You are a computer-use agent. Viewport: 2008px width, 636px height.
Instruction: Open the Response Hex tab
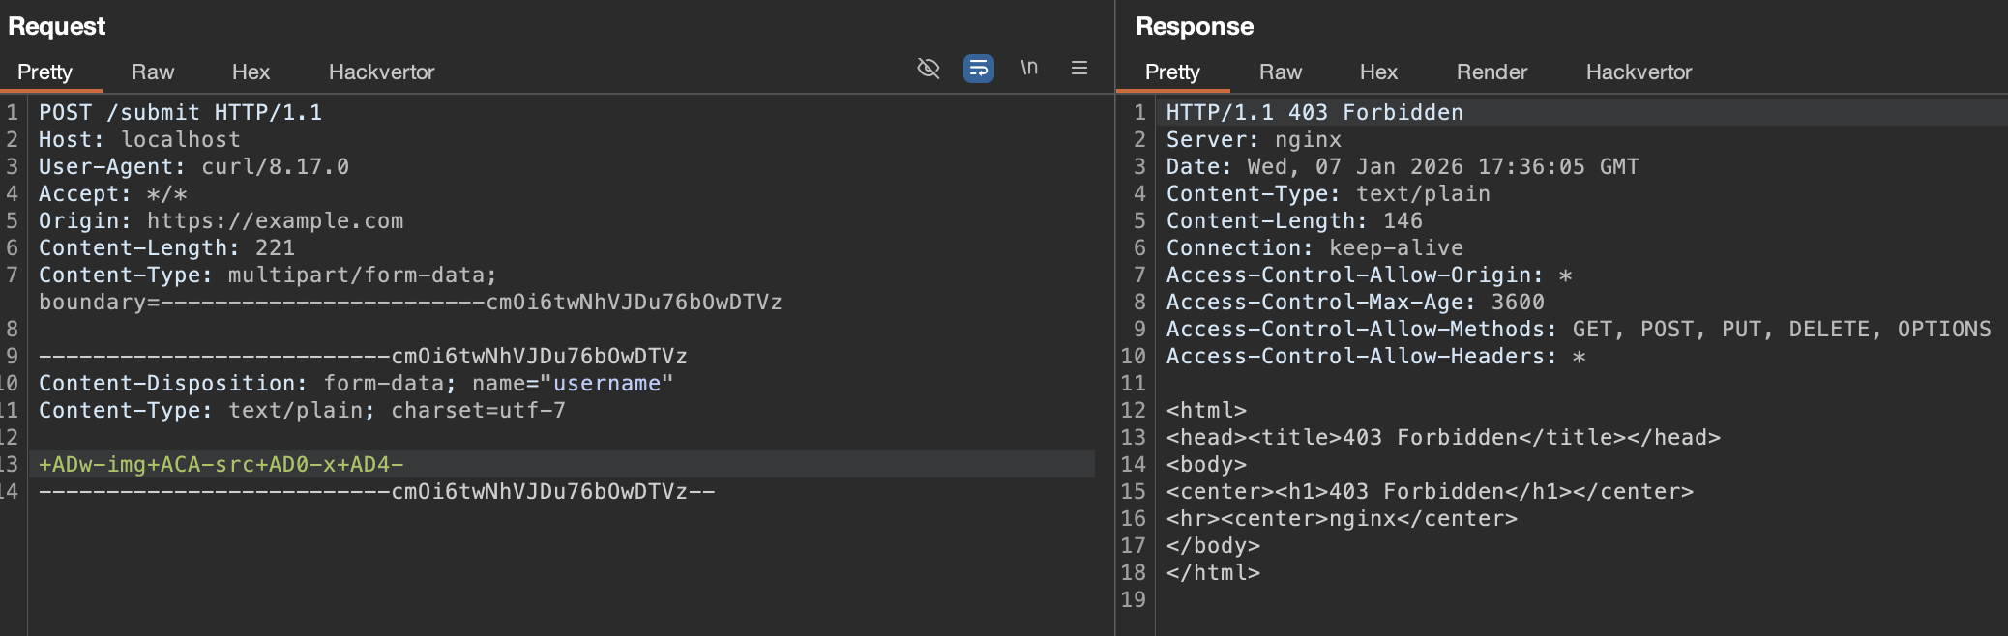click(1378, 72)
